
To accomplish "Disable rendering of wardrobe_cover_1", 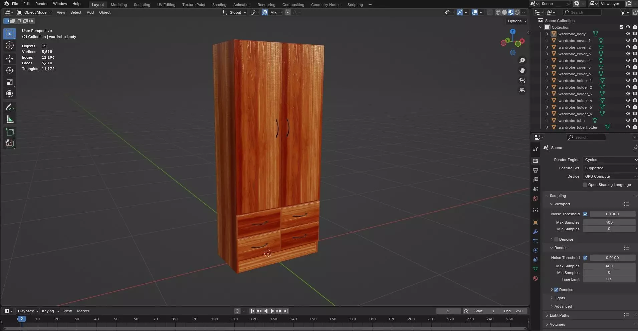I will 635,40.
